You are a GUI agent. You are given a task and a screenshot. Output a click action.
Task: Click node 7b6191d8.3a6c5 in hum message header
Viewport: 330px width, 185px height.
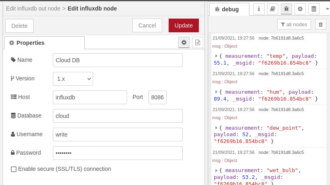pos(281,74)
